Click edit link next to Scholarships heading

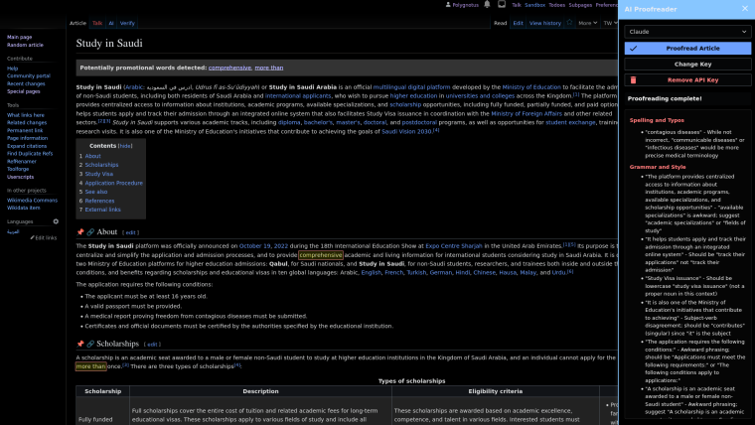152,345
